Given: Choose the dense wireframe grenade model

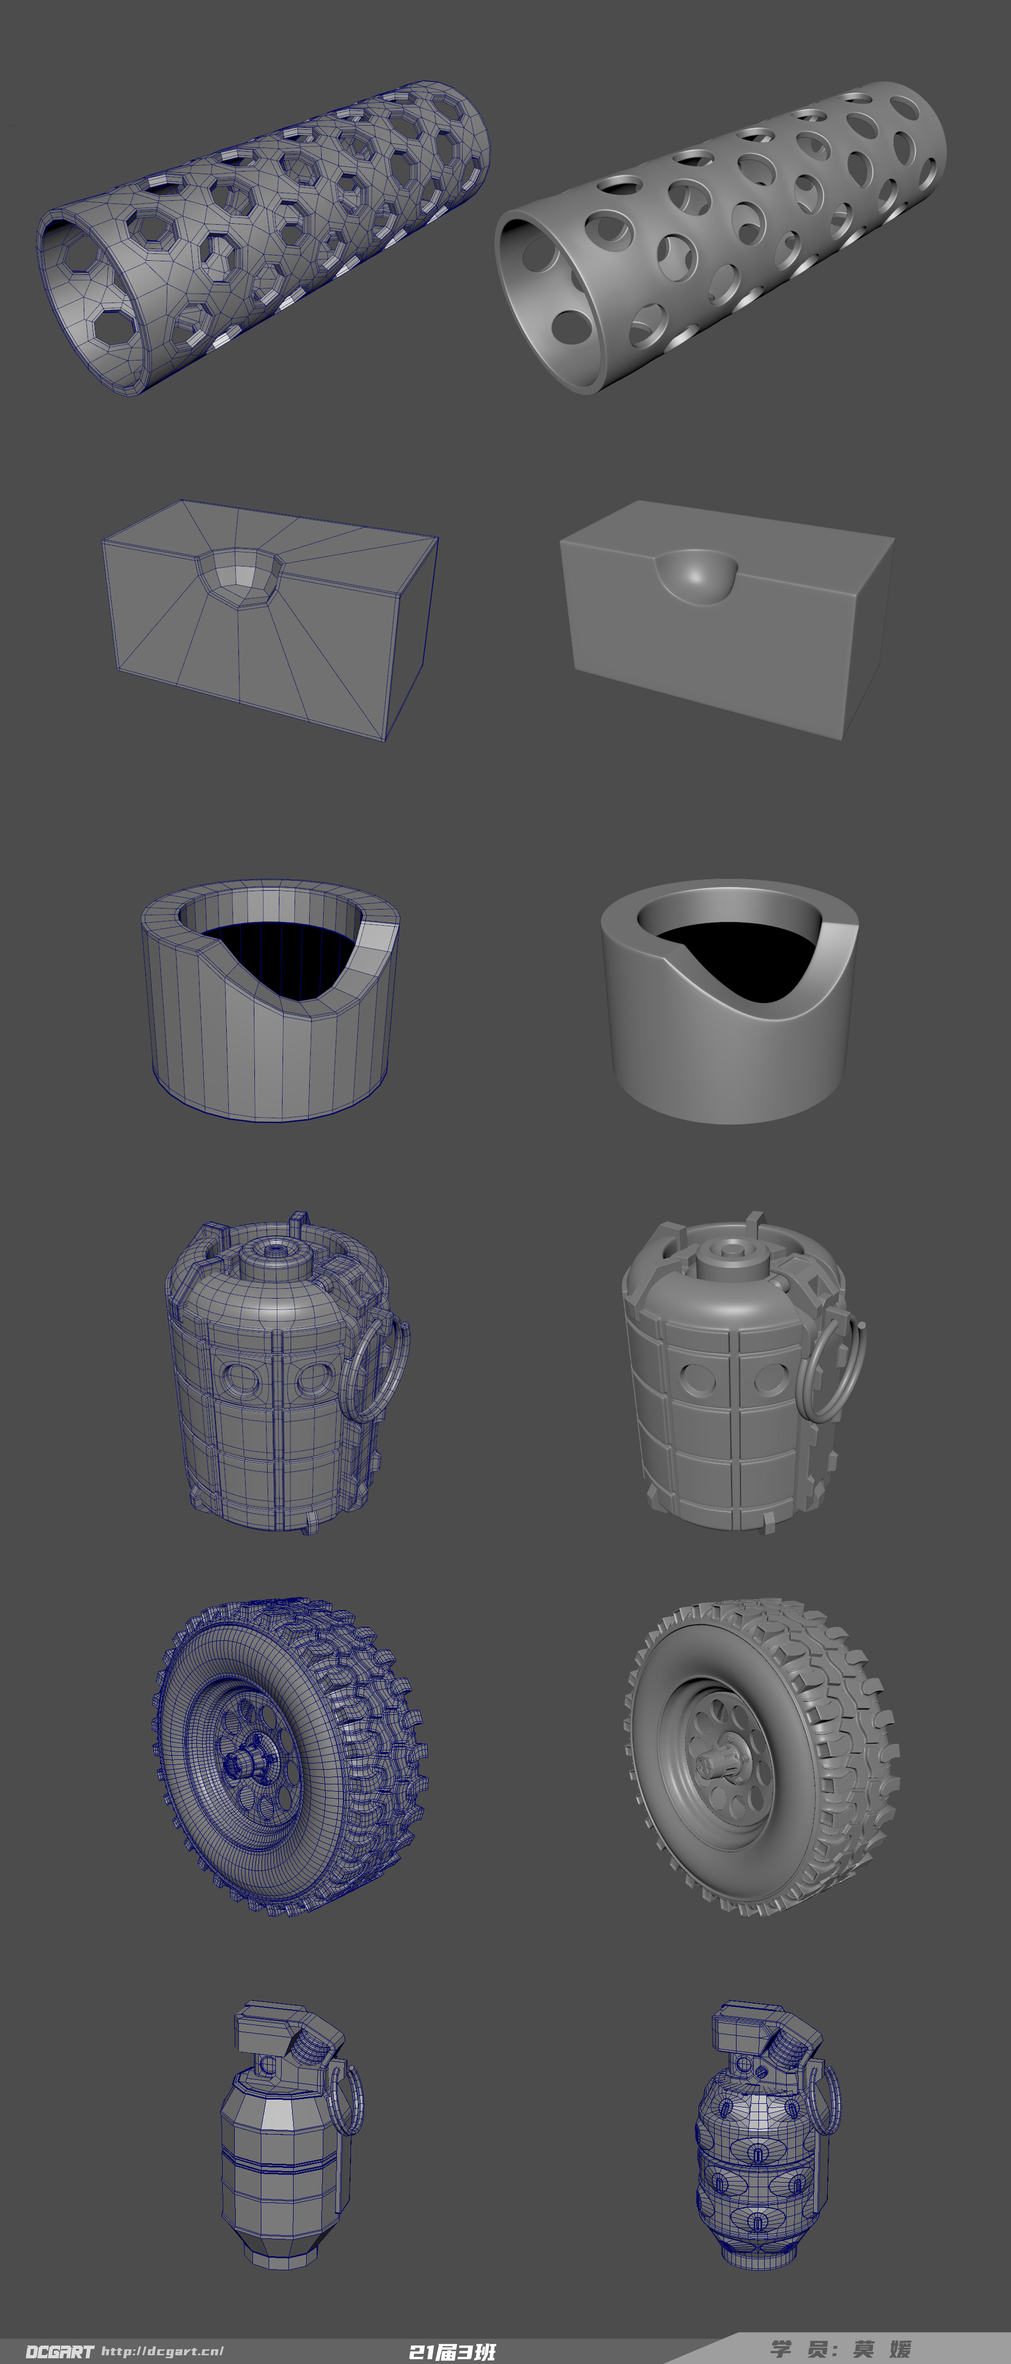Looking at the screenshot, I should (768, 2134).
